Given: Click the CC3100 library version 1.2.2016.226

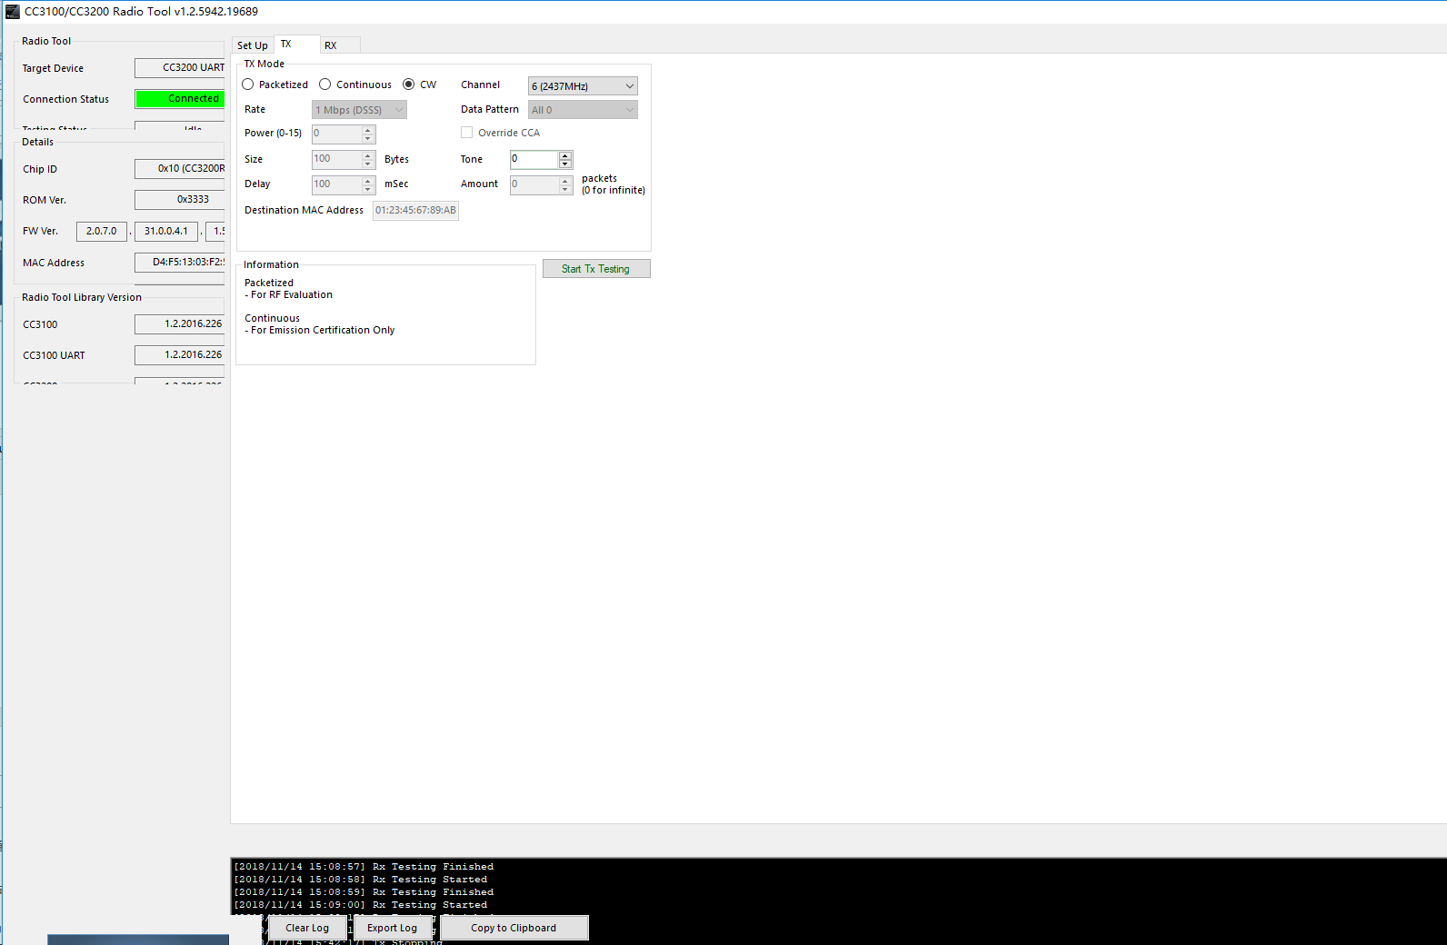Looking at the screenshot, I should click(x=180, y=324).
